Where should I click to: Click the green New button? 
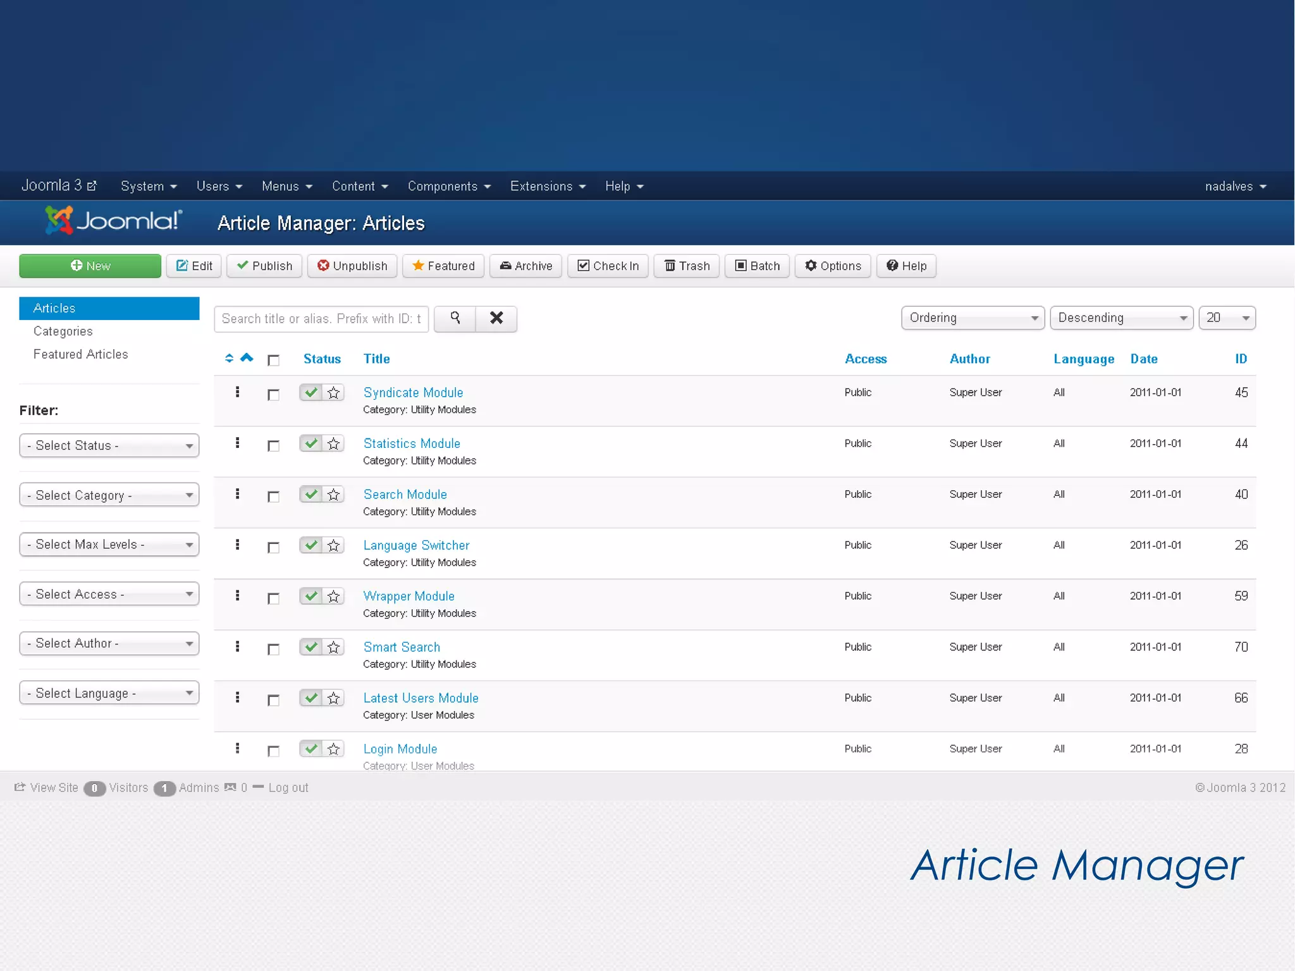coord(90,266)
